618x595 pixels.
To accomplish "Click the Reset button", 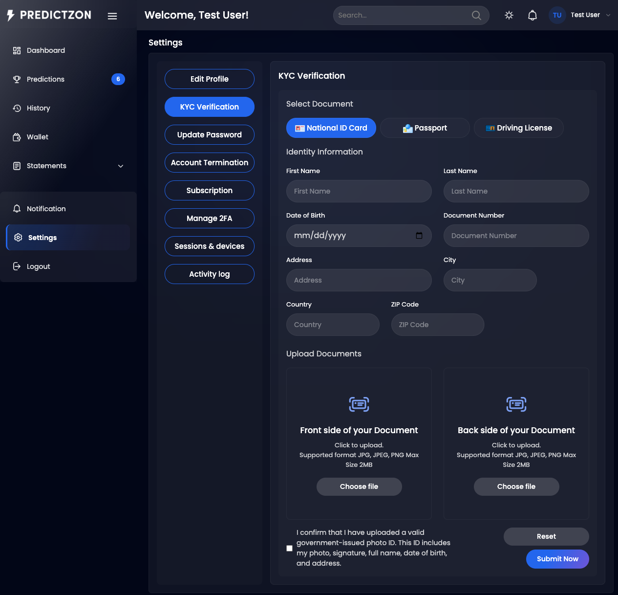I will [546, 536].
